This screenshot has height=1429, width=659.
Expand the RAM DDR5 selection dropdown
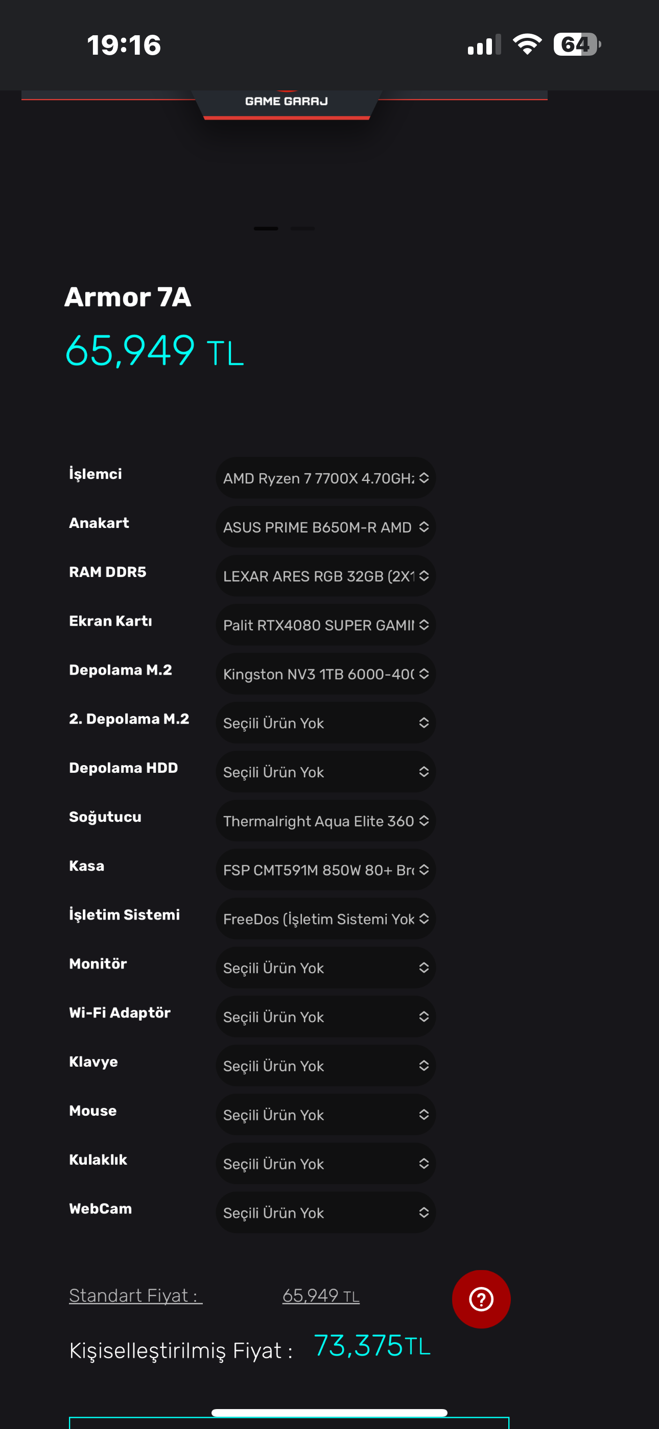click(325, 576)
